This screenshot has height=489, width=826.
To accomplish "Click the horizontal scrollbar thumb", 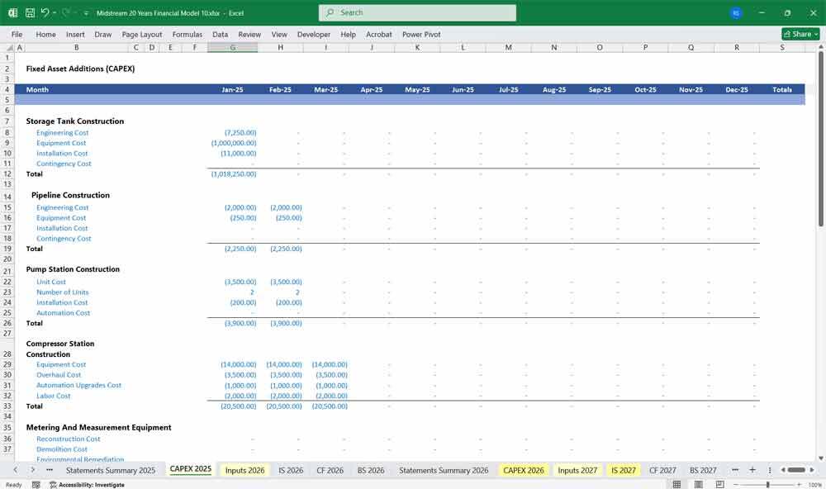I will 796,469.
